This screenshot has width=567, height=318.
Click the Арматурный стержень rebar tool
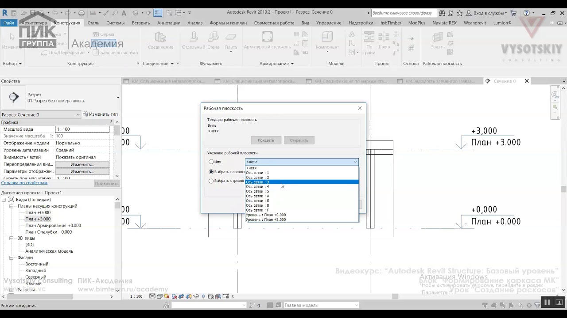click(x=267, y=41)
